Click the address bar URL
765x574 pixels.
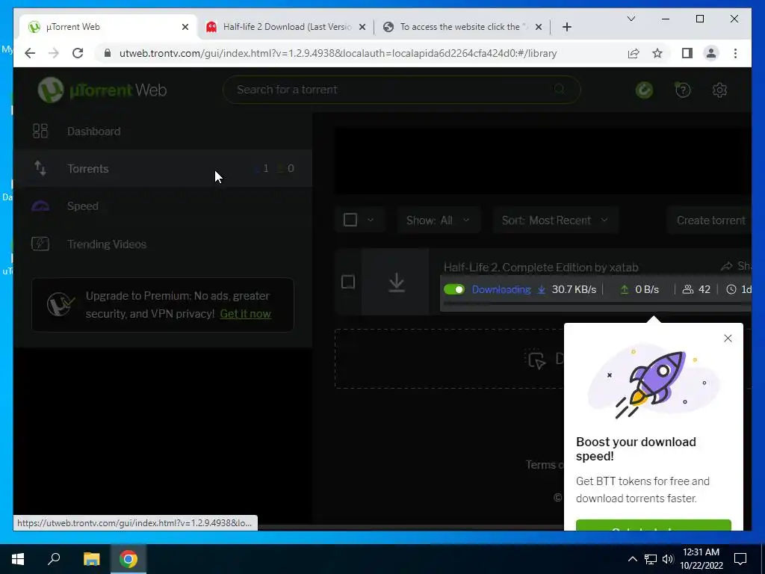point(338,53)
